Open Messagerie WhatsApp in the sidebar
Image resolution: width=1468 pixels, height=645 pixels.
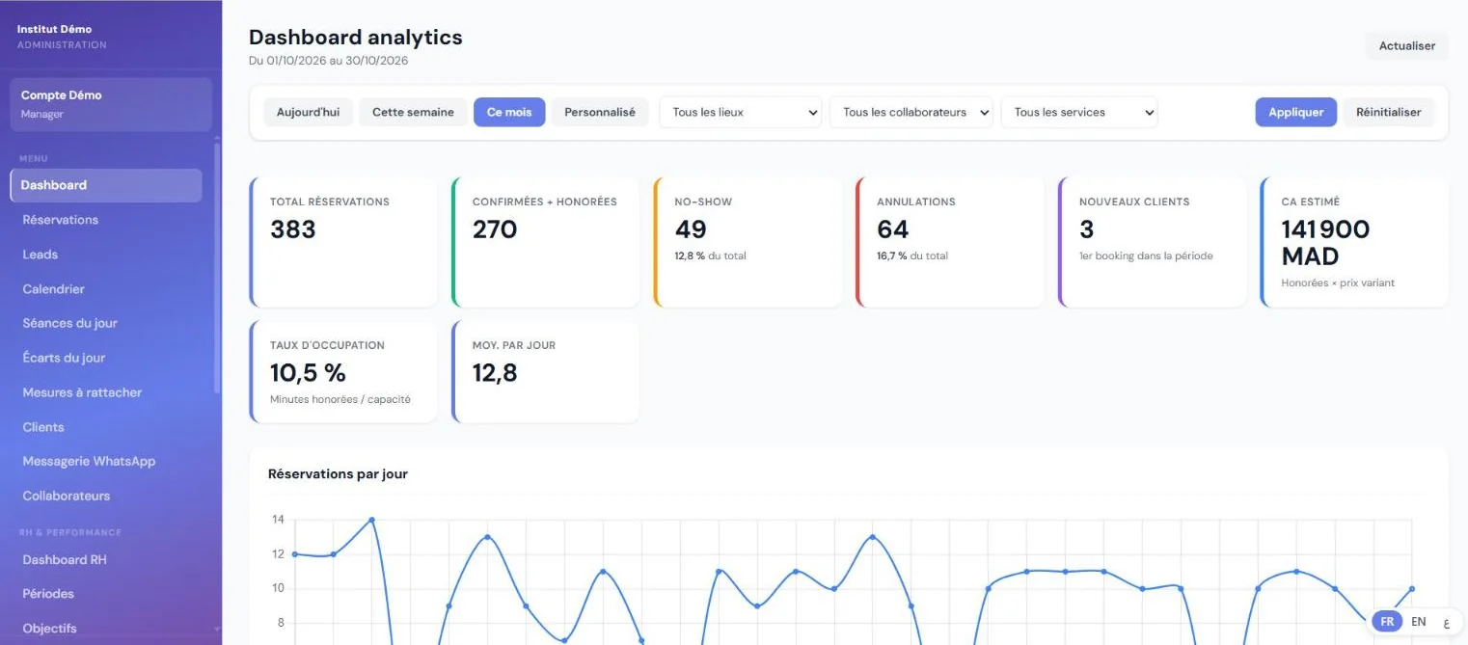[106, 461]
